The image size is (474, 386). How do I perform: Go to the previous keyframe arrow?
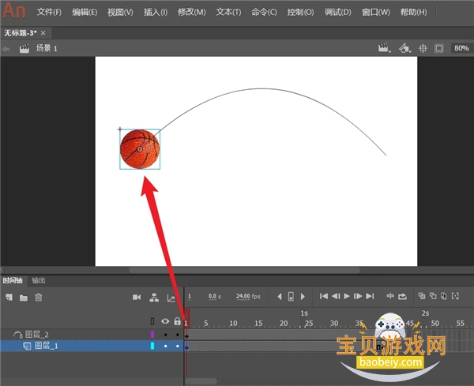(x=280, y=297)
